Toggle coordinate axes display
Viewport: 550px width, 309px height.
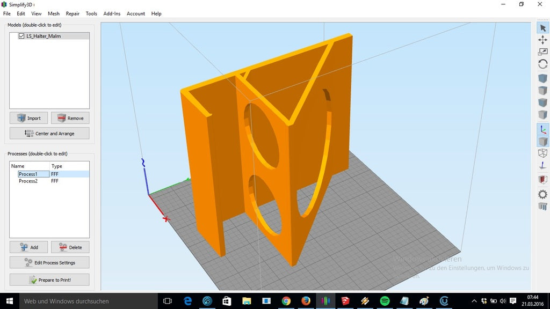click(x=542, y=129)
